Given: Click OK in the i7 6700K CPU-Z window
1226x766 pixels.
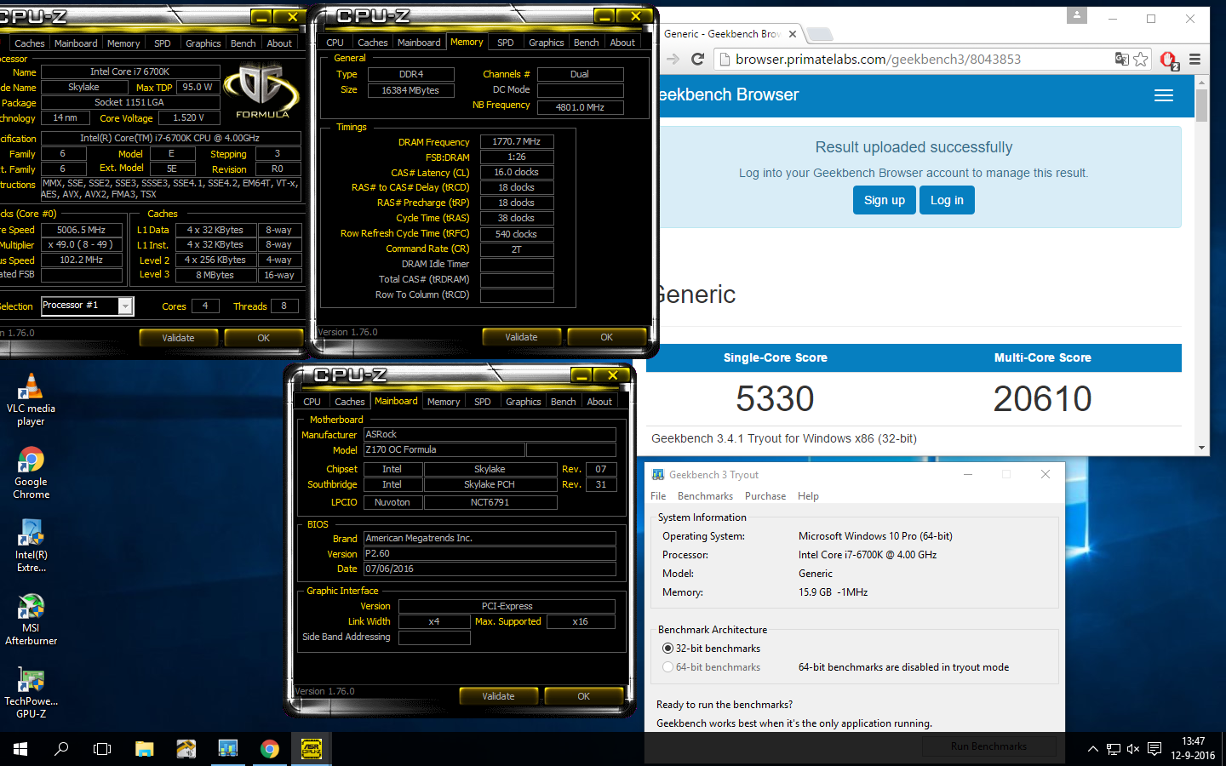Looking at the screenshot, I should coord(263,338).
